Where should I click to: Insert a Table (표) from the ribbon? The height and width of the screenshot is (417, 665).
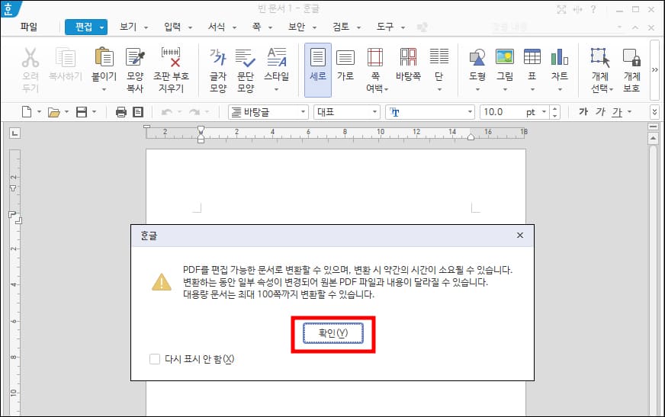[x=532, y=56]
